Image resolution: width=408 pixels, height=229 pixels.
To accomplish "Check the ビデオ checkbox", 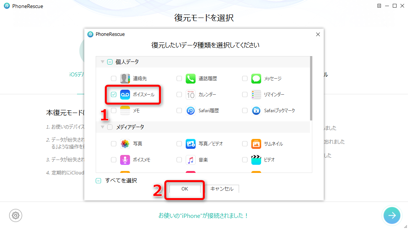I will (x=244, y=160).
